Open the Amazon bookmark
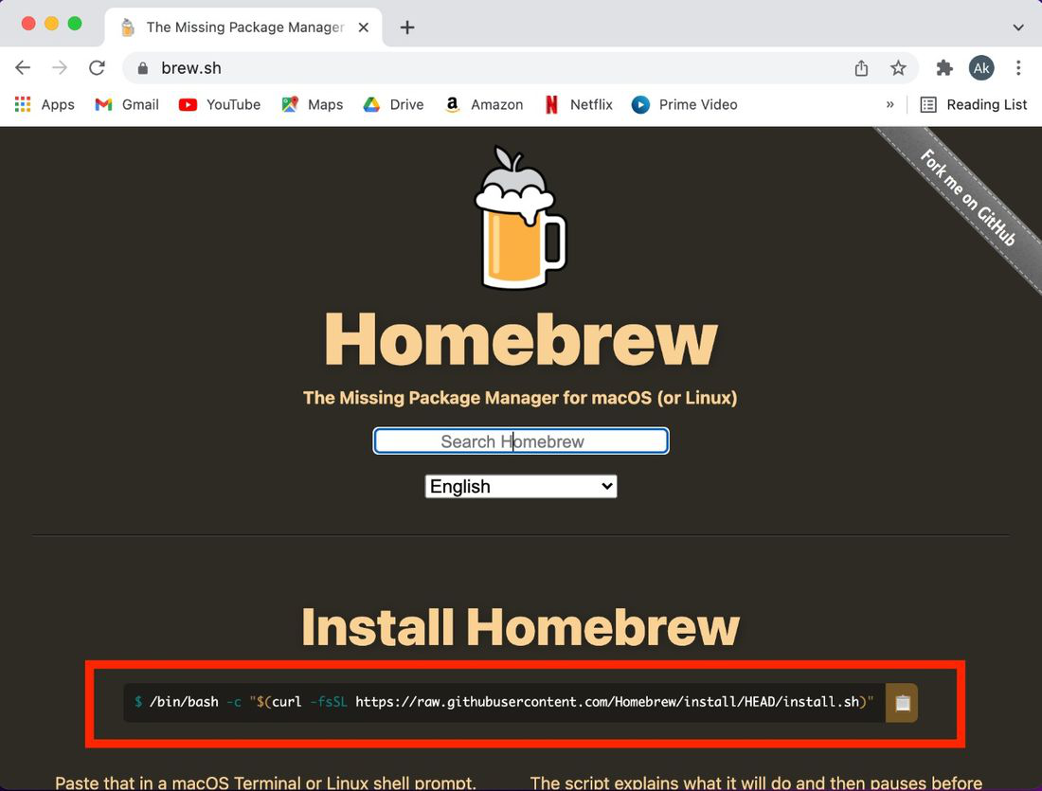The width and height of the screenshot is (1042, 791). (x=484, y=104)
